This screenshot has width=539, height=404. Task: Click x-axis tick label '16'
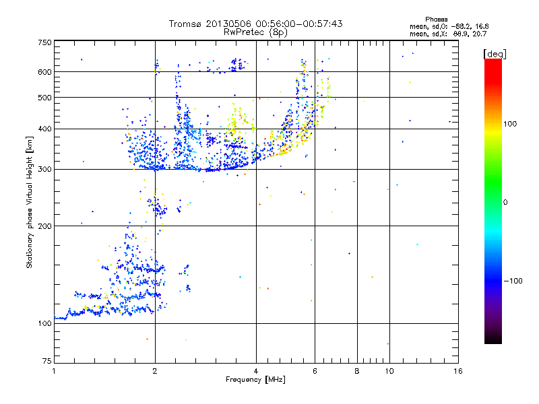(x=458, y=371)
